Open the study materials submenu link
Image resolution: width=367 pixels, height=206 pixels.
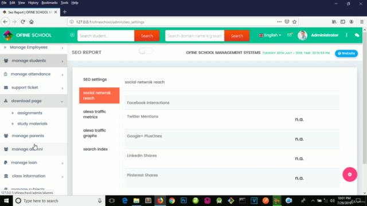(x=32, y=124)
